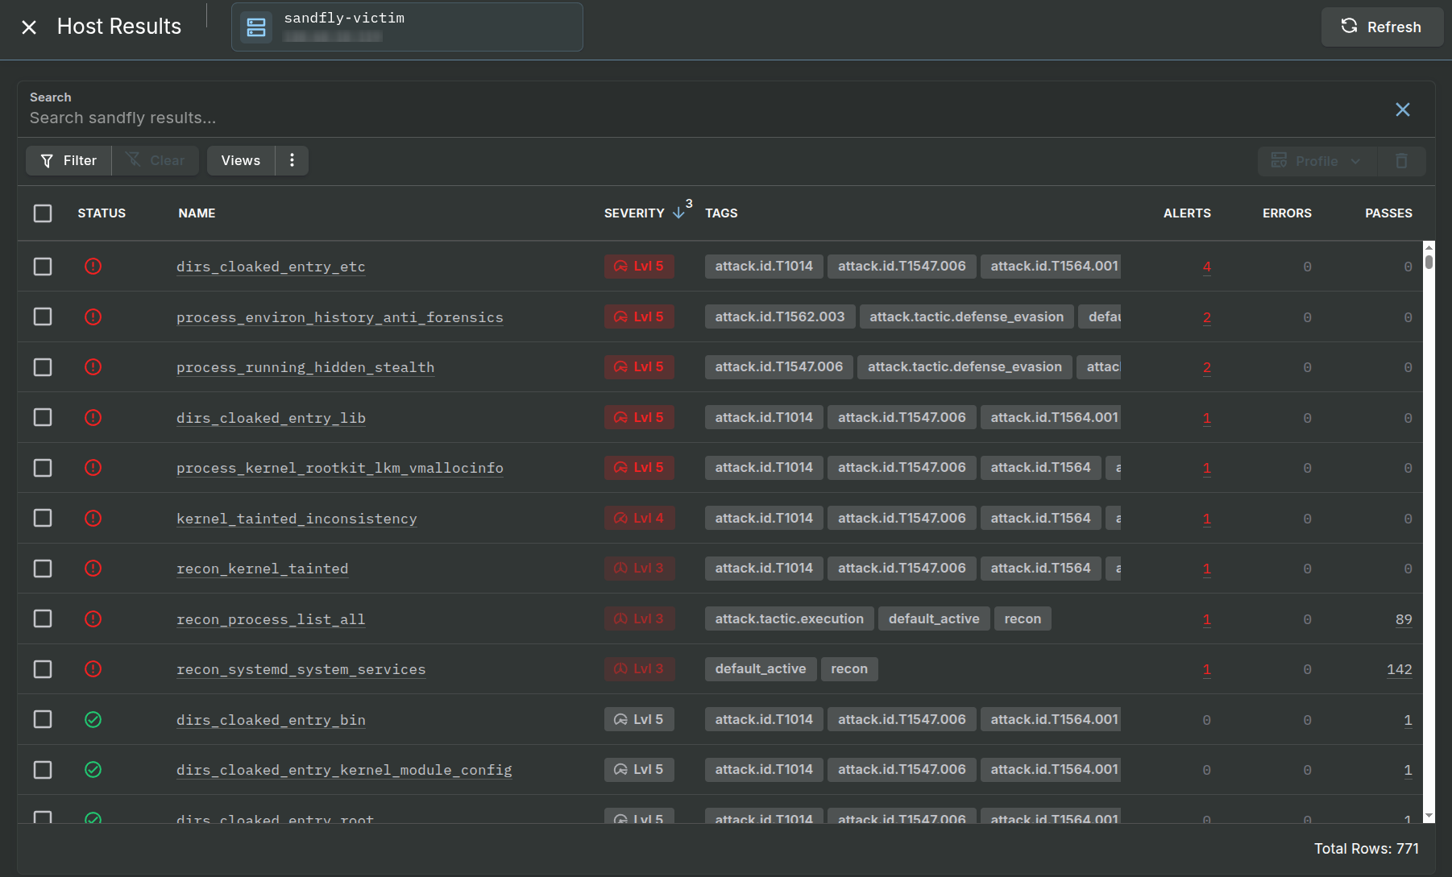
Task: Sort by the NAME column header
Action: tap(197, 213)
